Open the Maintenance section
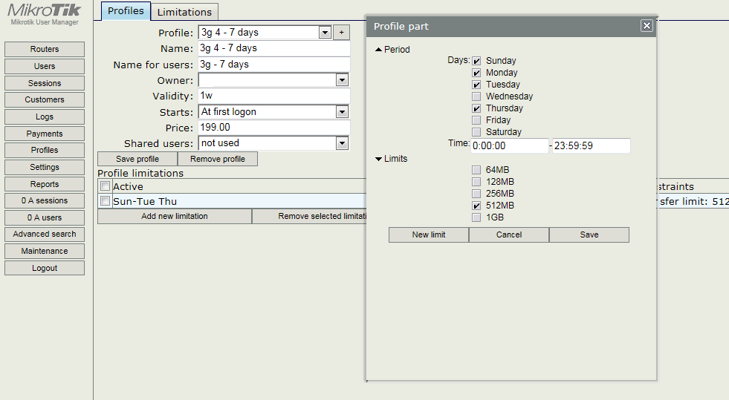This screenshot has width=729, height=400. point(45,251)
